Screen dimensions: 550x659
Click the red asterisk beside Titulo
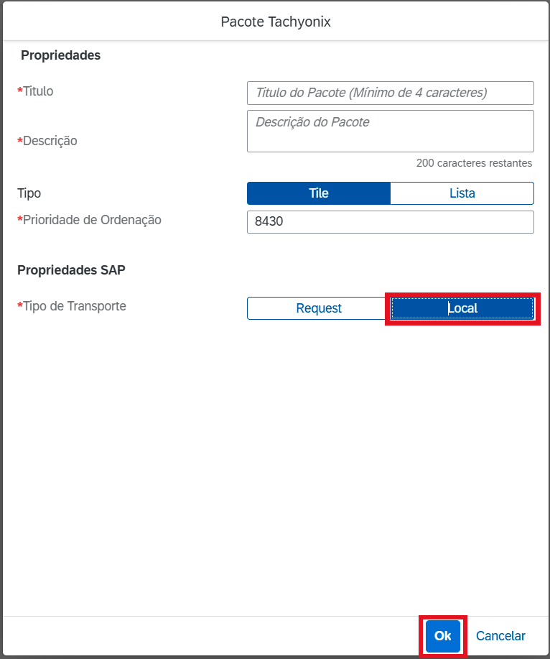[x=19, y=91]
